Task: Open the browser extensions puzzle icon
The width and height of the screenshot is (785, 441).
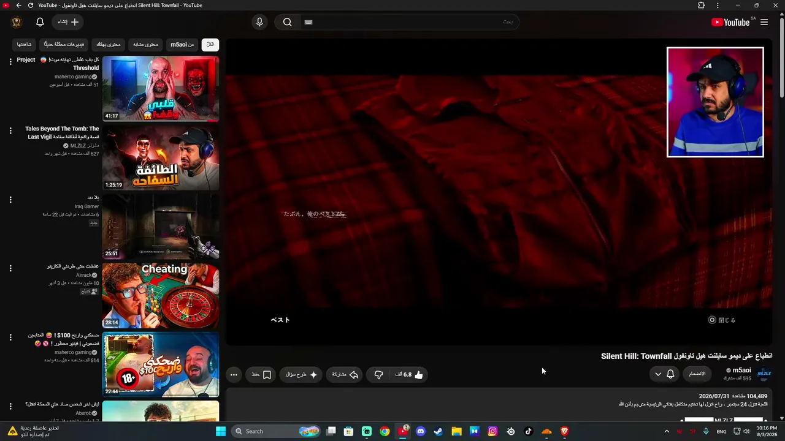Action: (702, 6)
